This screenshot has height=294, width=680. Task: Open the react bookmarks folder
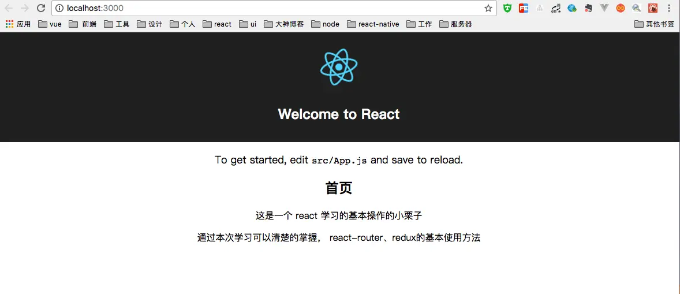217,24
